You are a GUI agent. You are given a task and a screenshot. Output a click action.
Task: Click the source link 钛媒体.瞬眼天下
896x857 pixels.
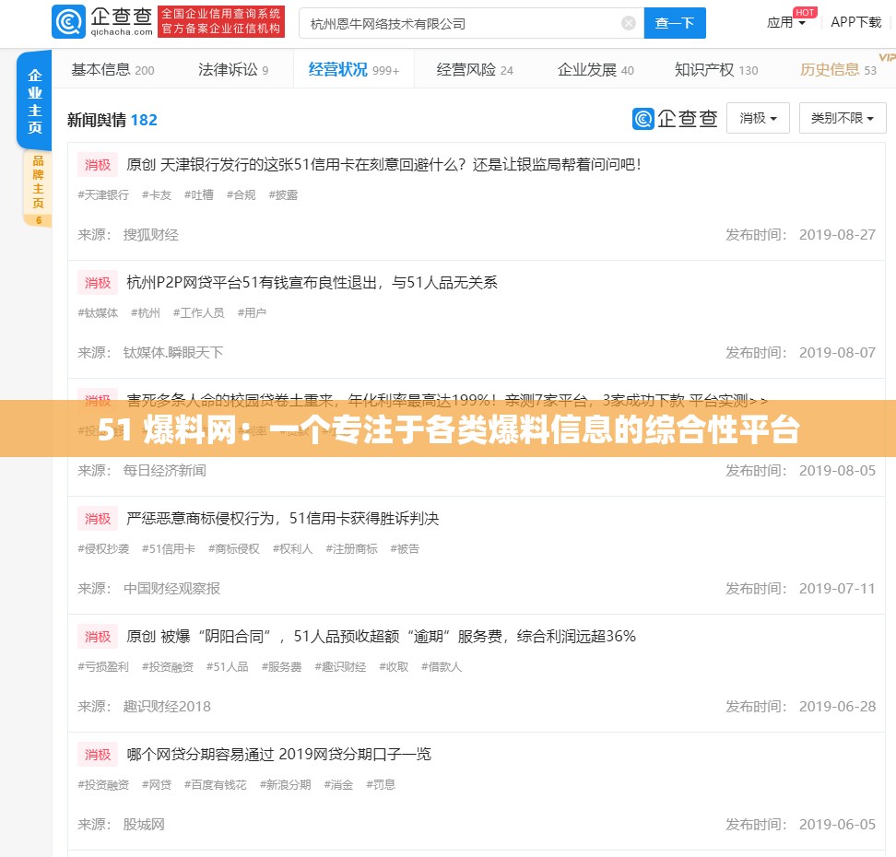[x=172, y=352]
